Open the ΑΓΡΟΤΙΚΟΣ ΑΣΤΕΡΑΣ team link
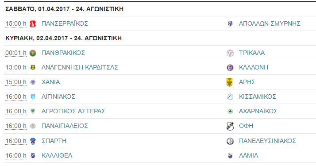 [x=73, y=112]
